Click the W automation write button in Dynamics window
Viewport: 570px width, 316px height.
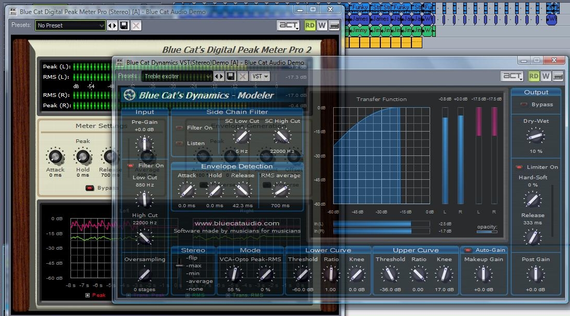(546, 77)
